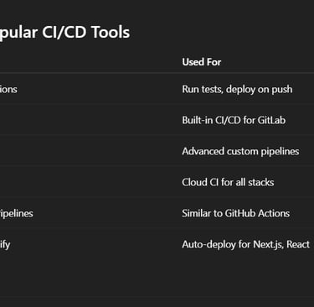Click the 'Run tests, deploy on push' cell

pos(237,90)
